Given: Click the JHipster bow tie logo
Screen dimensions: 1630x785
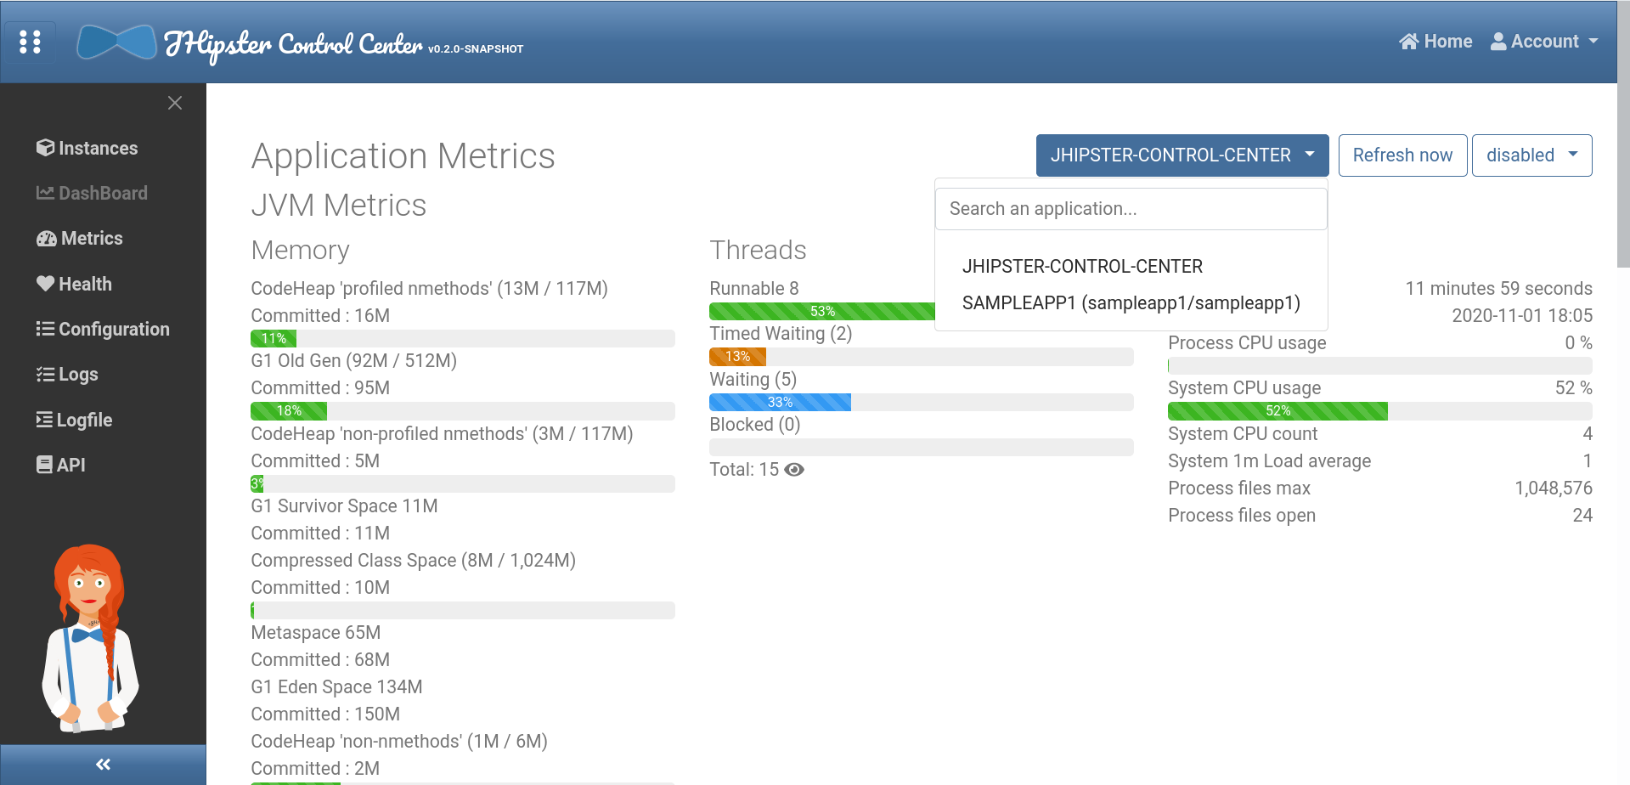Looking at the screenshot, I should (x=116, y=42).
